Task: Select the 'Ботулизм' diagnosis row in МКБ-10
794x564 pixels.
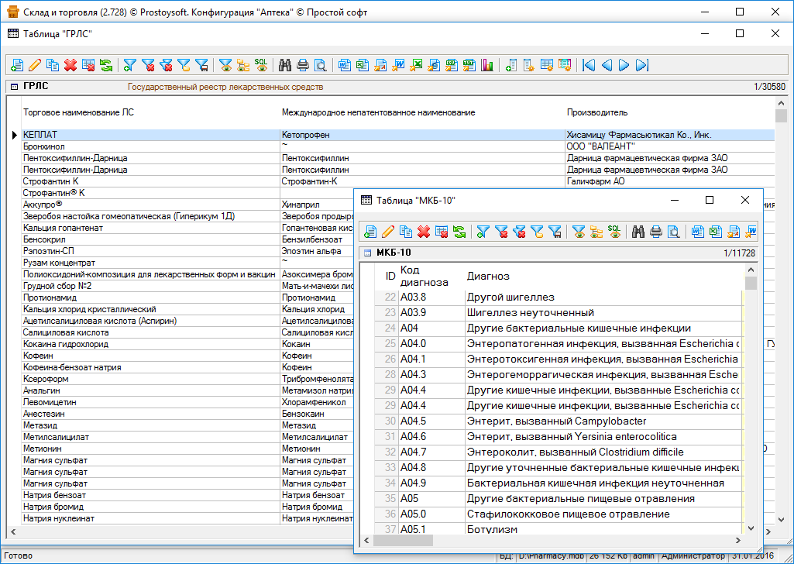Action: pos(558,530)
